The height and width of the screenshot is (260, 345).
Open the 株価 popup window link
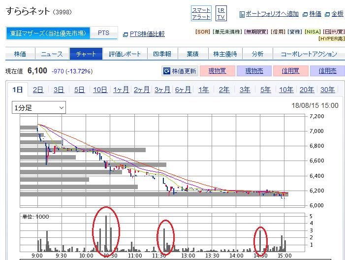tap(312, 14)
